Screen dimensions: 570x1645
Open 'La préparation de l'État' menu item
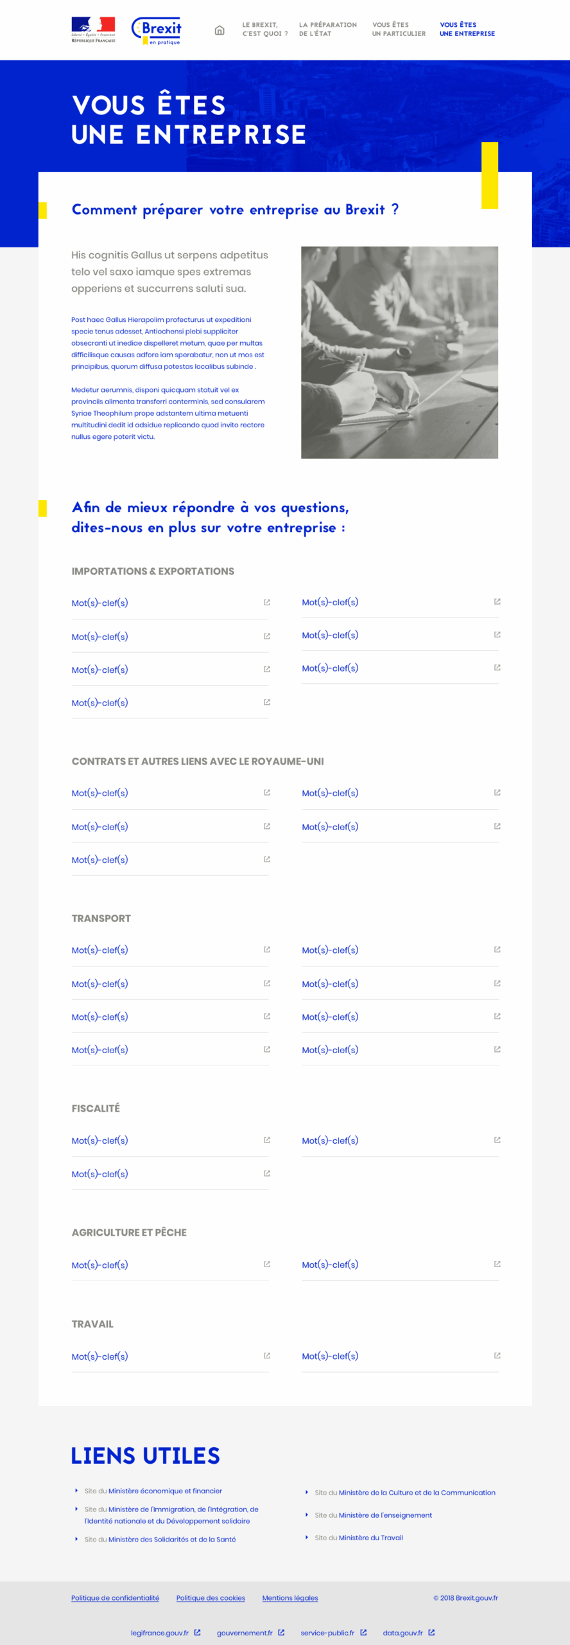(x=327, y=29)
